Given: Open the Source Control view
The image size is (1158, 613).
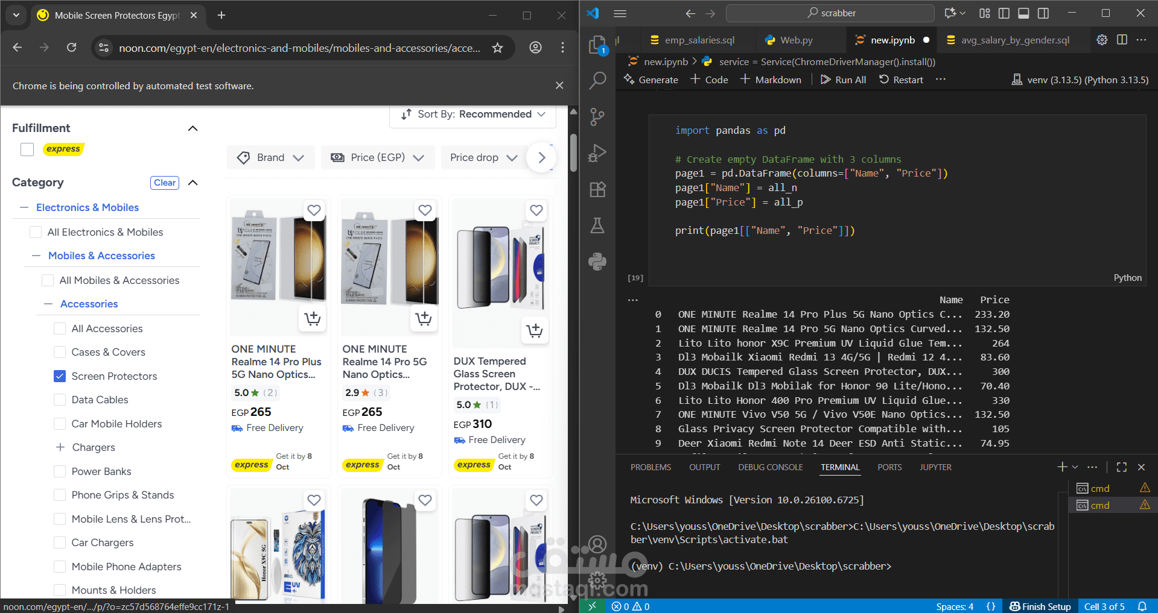Looking at the screenshot, I should coord(597,117).
